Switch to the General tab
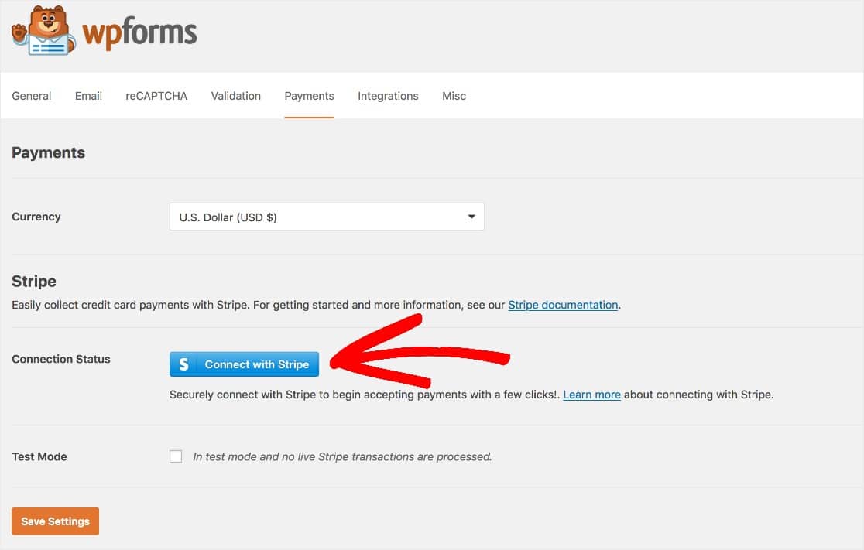Screen dimensions: 864x550 click(32, 96)
